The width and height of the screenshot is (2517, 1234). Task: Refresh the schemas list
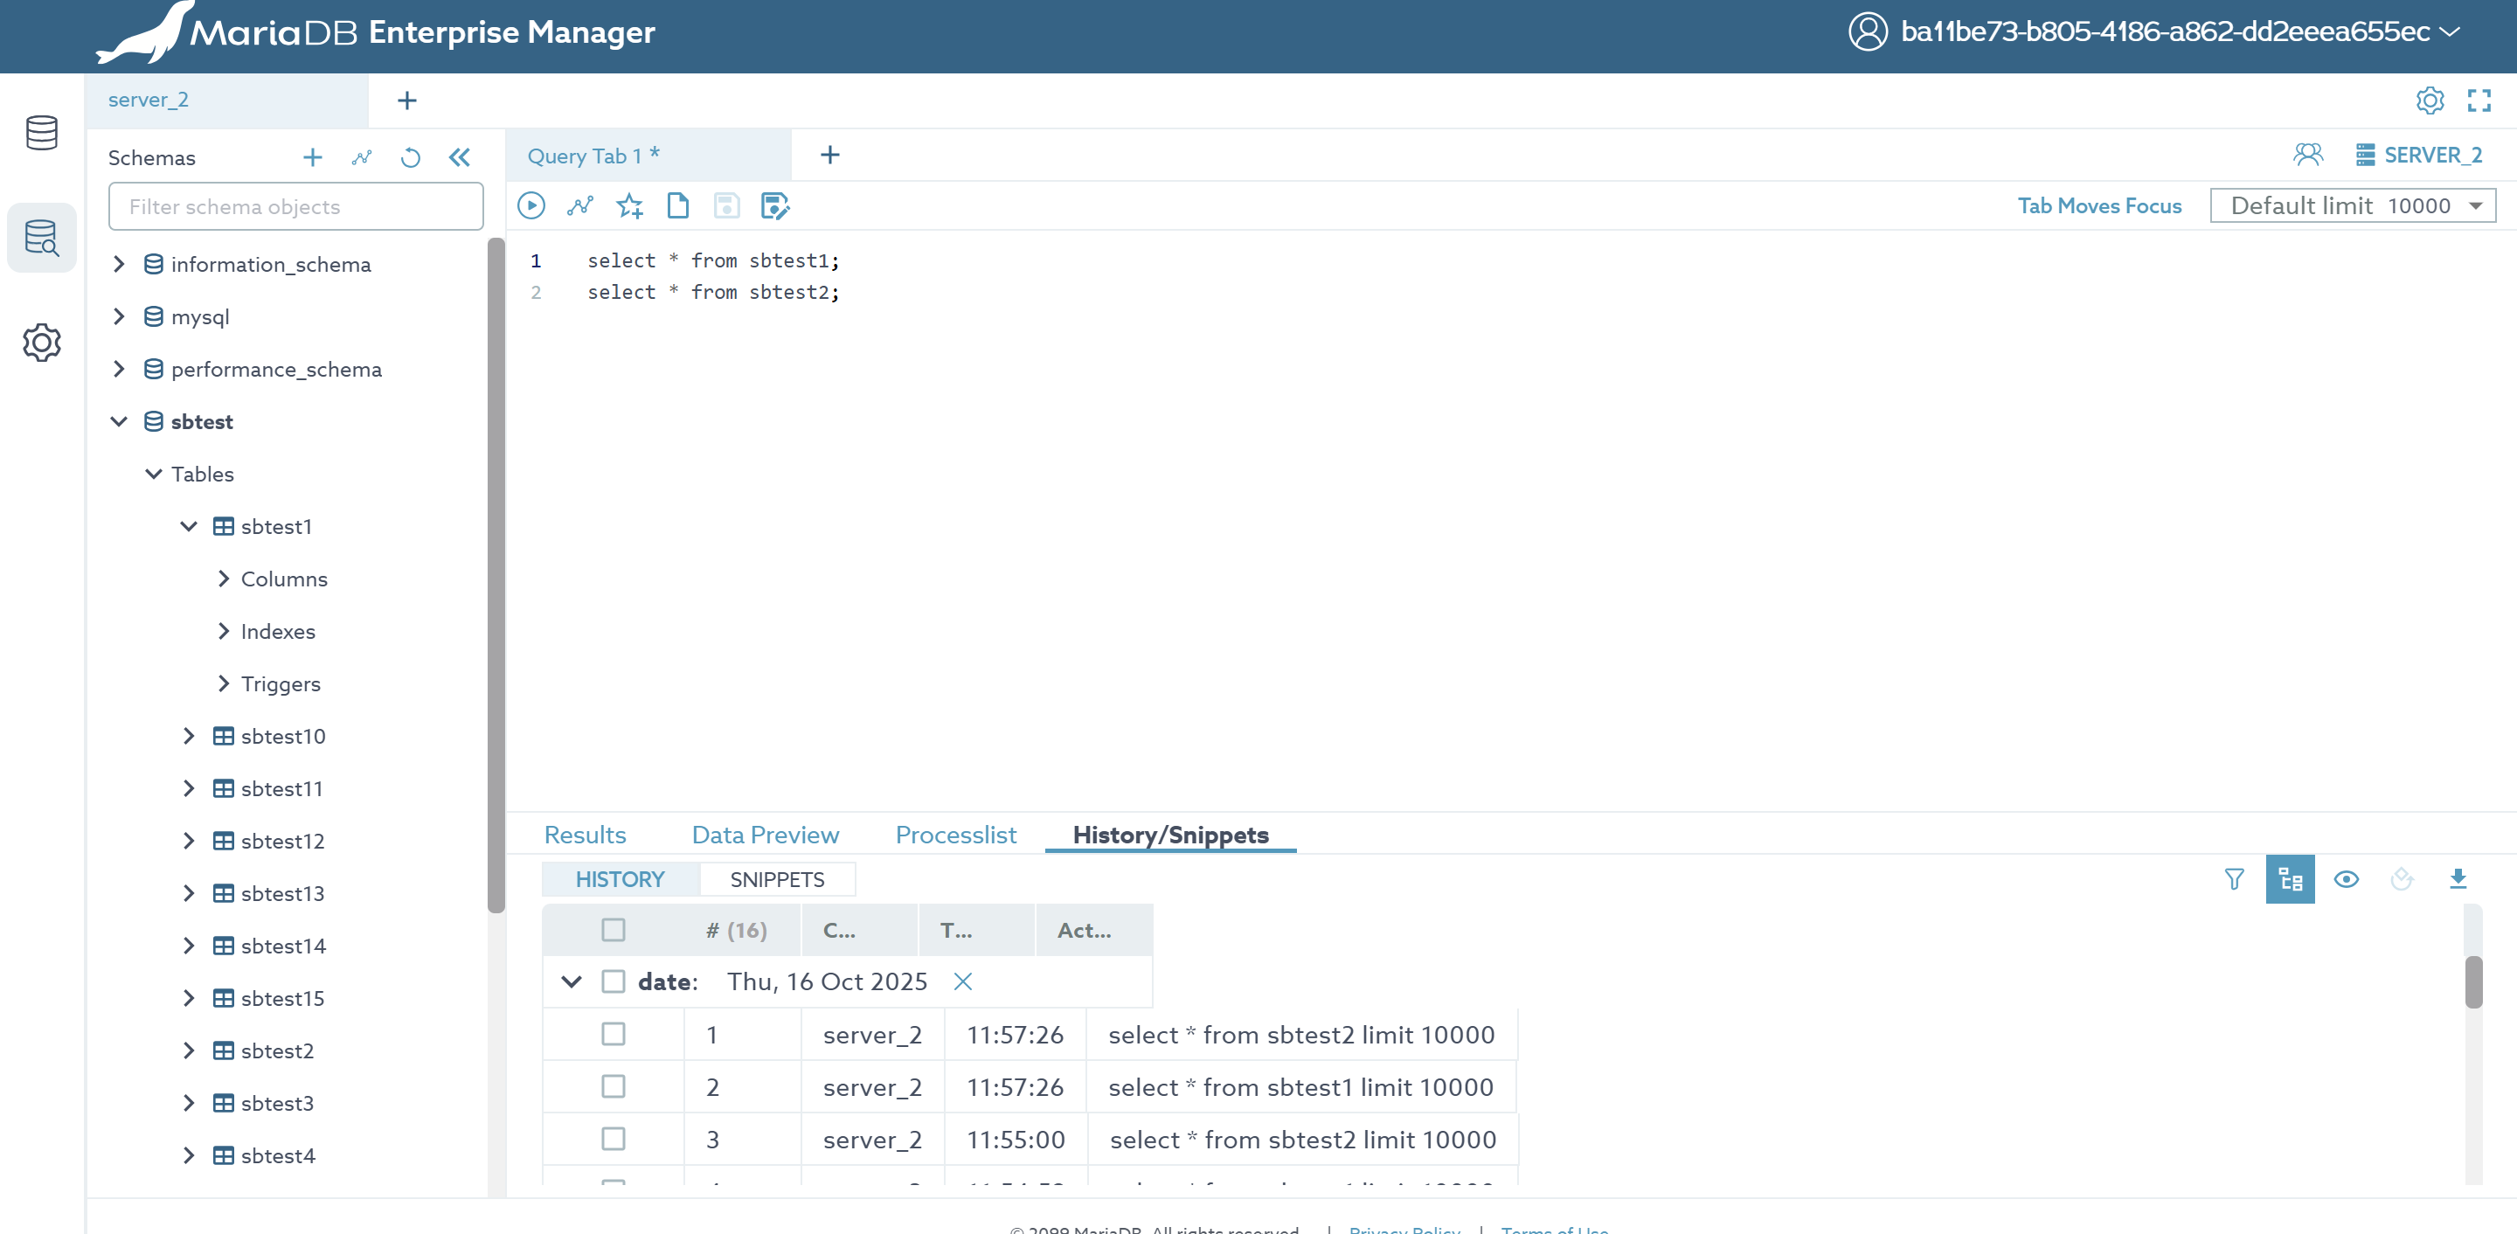(x=411, y=157)
